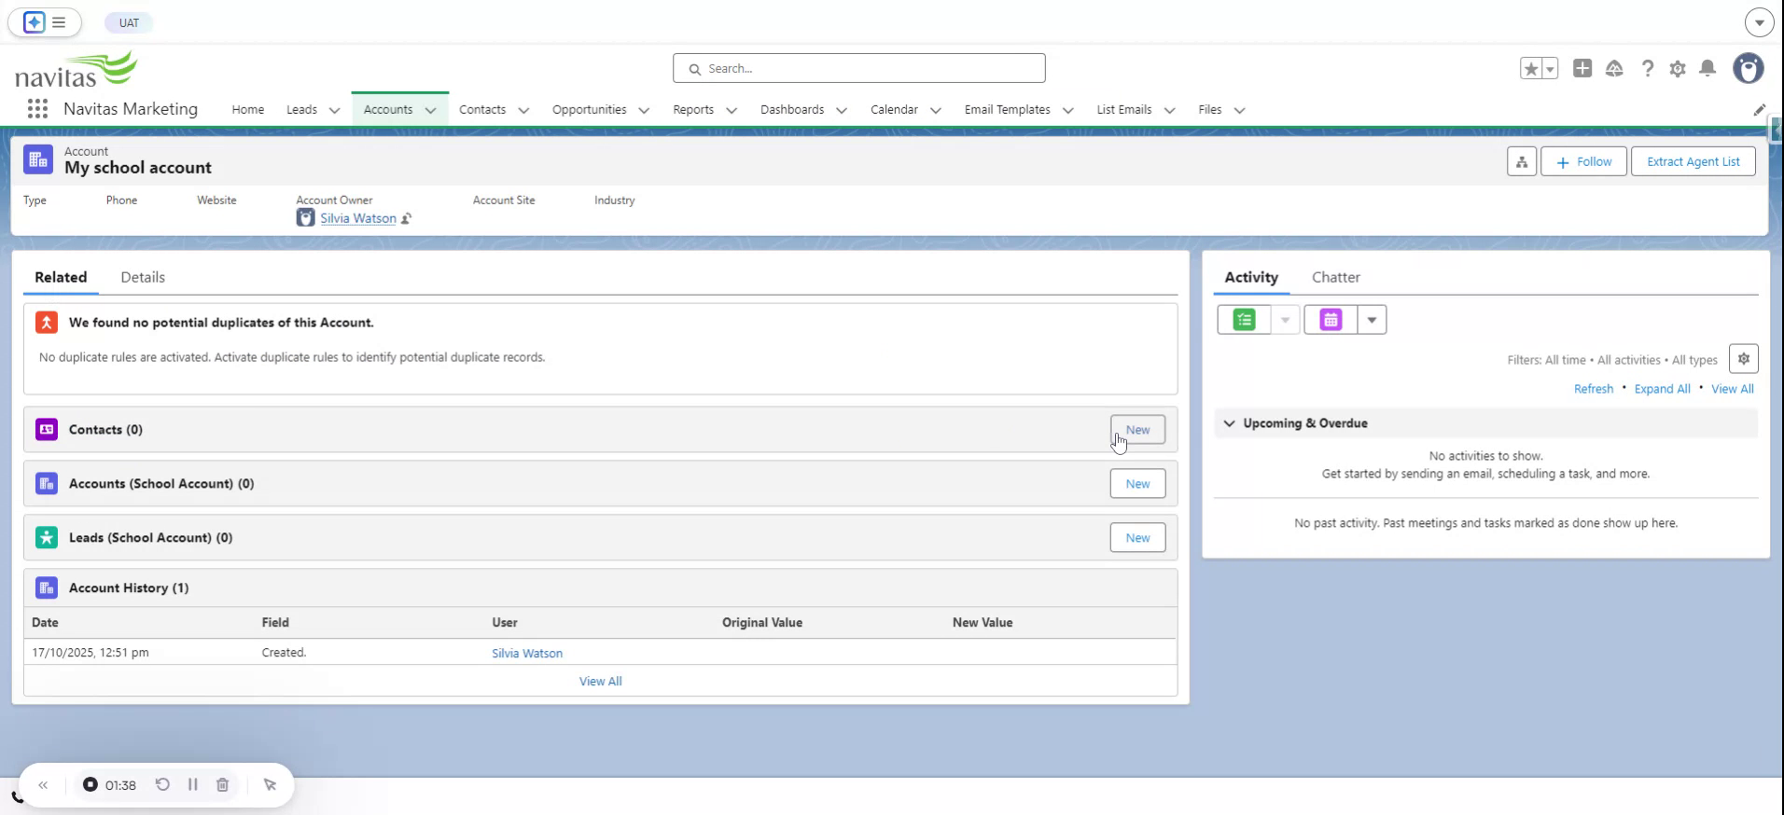Open the Opportunities navigation tab
This screenshot has height=815, width=1784.
(x=589, y=109)
